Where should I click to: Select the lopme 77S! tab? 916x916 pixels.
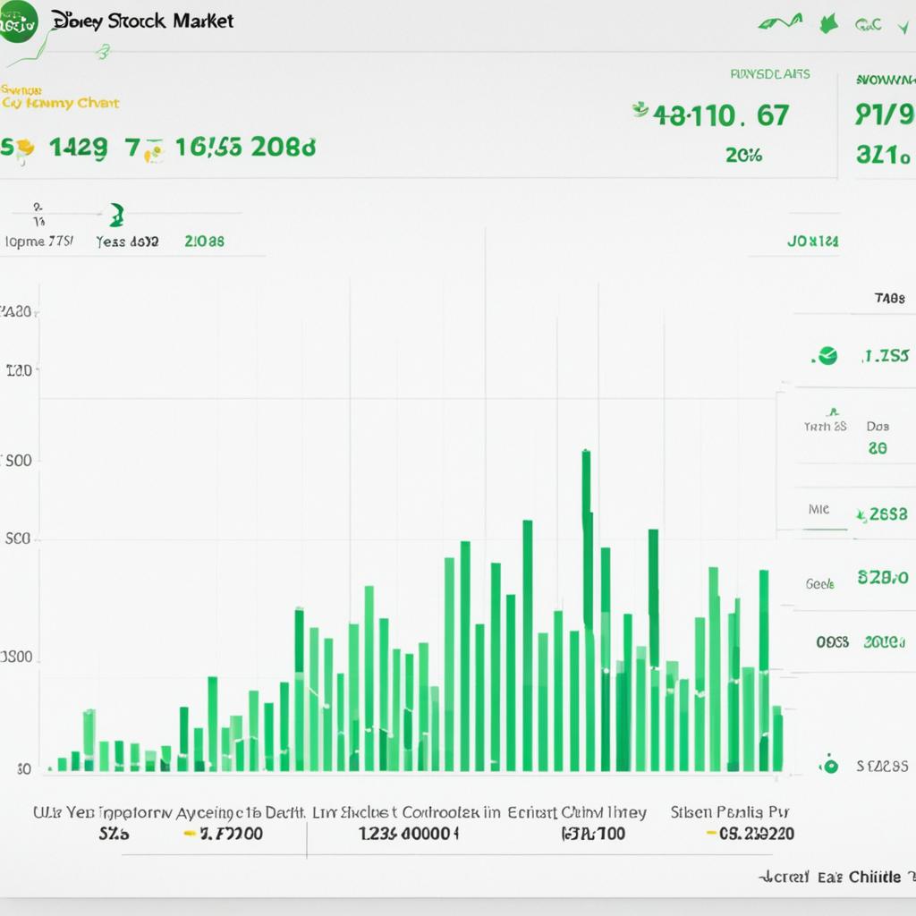pyautogui.click(x=38, y=241)
